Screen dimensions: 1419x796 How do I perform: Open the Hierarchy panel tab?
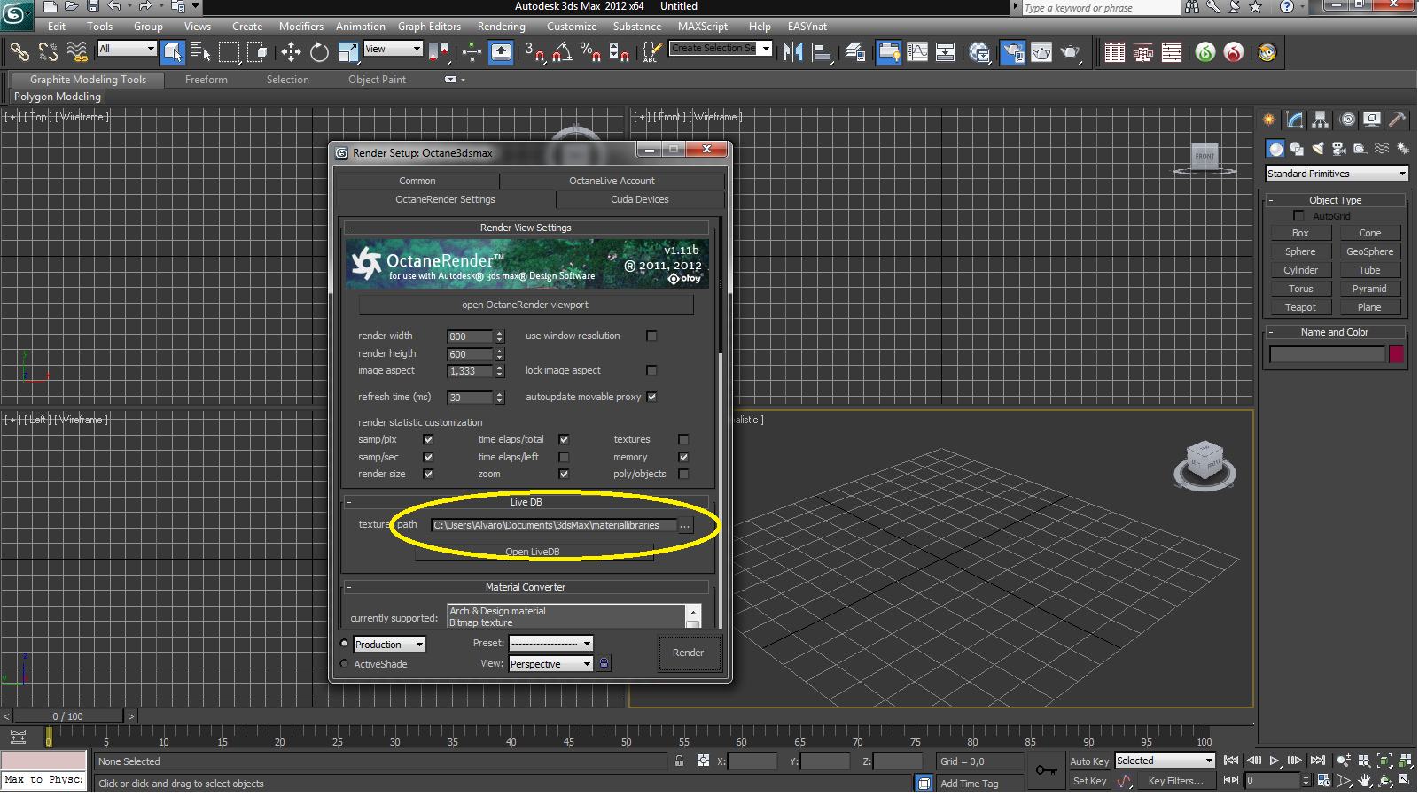click(1321, 120)
